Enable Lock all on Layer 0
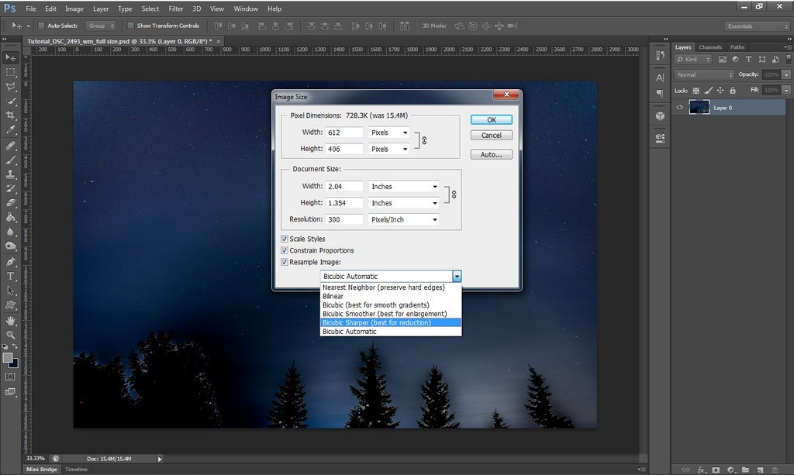 pos(733,90)
